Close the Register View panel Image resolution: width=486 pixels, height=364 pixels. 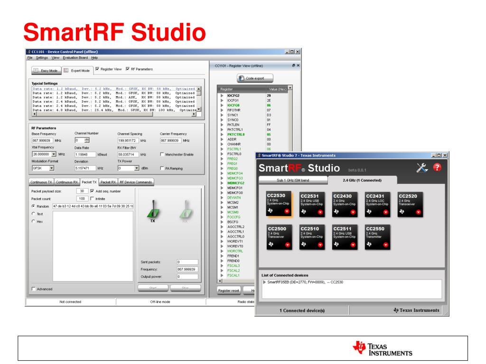298,65
